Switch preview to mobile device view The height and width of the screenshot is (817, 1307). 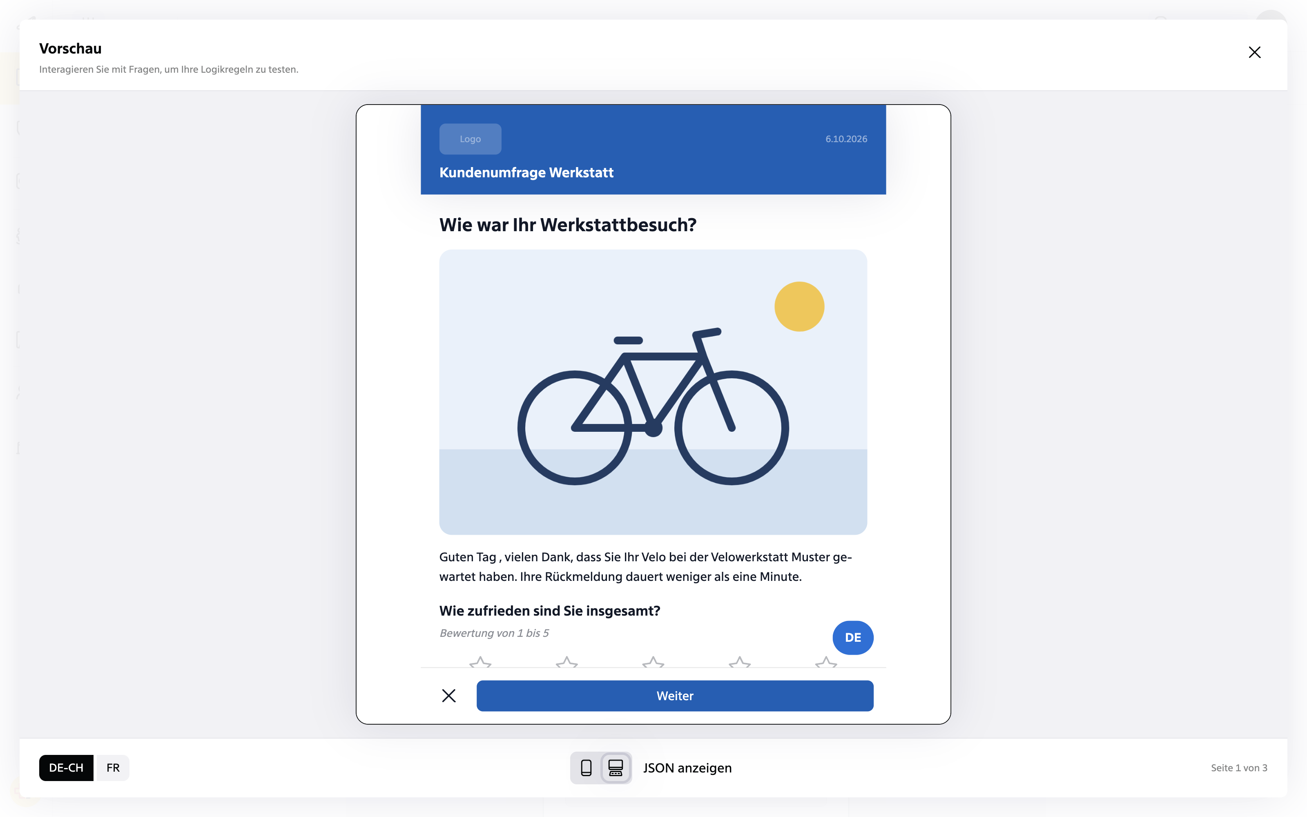coord(586,768)
